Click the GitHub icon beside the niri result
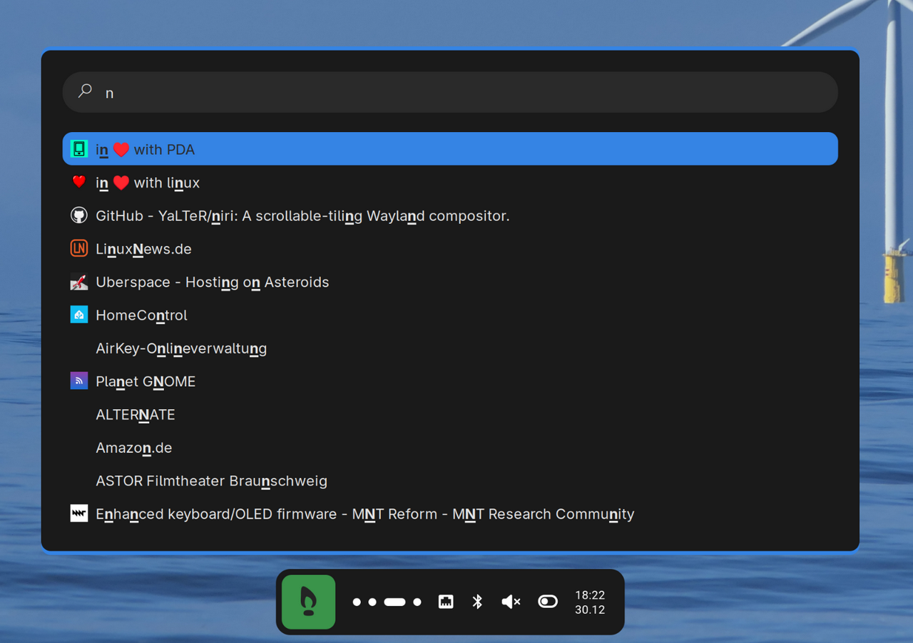 tap(79, 216)
